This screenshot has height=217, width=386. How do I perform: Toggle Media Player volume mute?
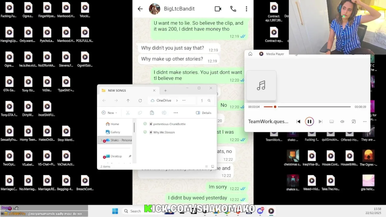[x=342, y=121]
